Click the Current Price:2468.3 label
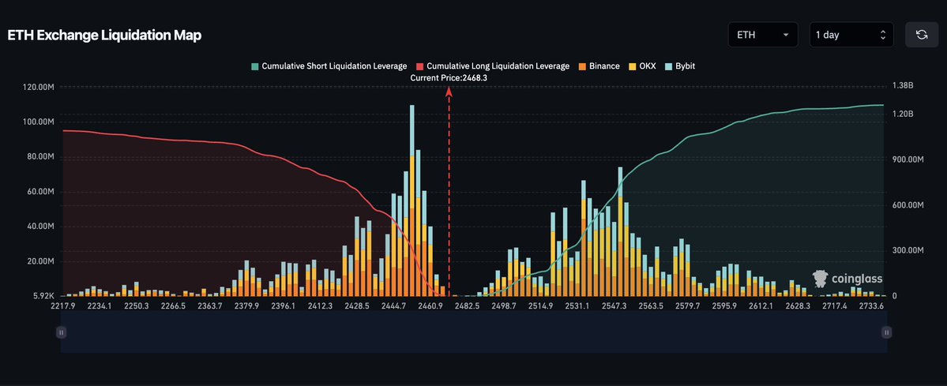The height and width of the screenshot is (386, 947). point(449,78)
